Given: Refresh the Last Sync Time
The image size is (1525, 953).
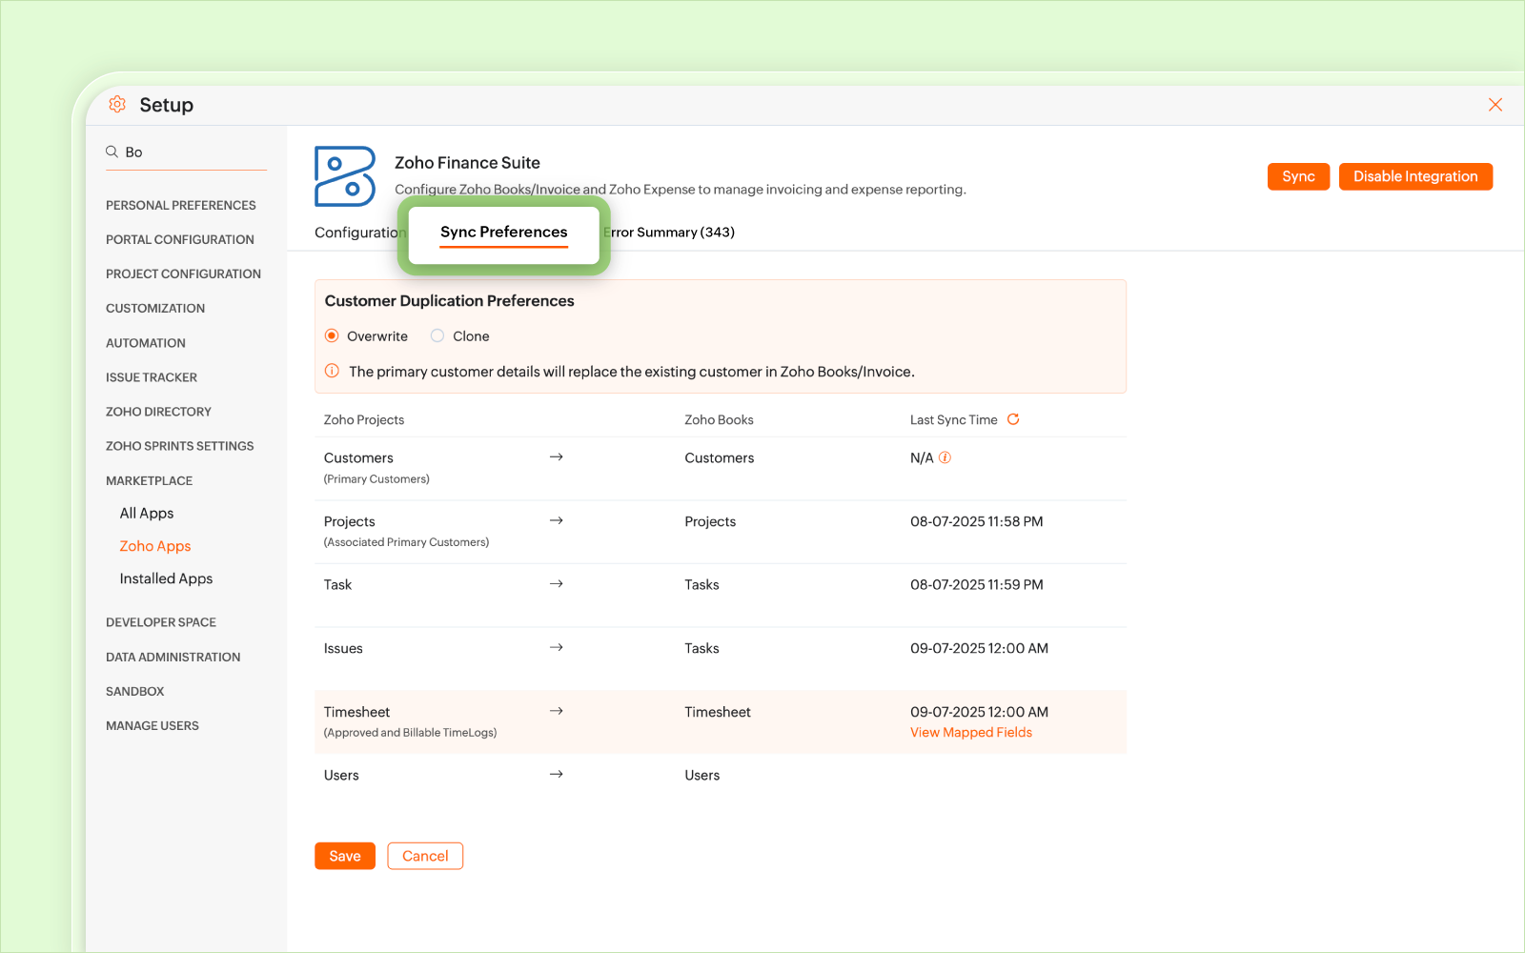Looking at the screenshot, I should [1013, 419].
